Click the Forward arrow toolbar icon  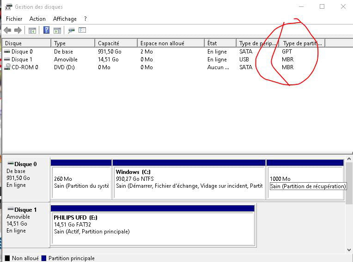click(x=18, y=30)
